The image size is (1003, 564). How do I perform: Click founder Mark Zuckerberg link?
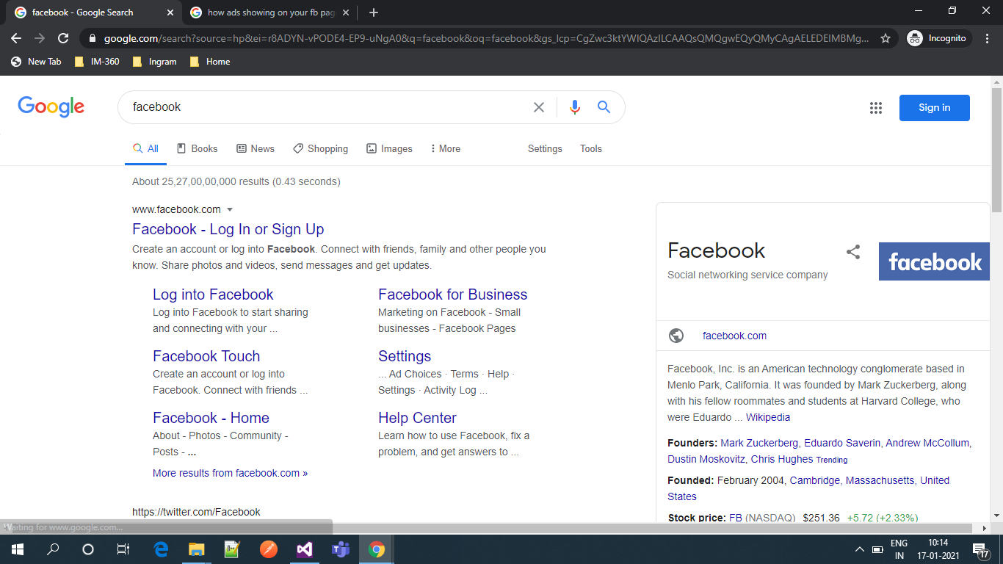759,443
